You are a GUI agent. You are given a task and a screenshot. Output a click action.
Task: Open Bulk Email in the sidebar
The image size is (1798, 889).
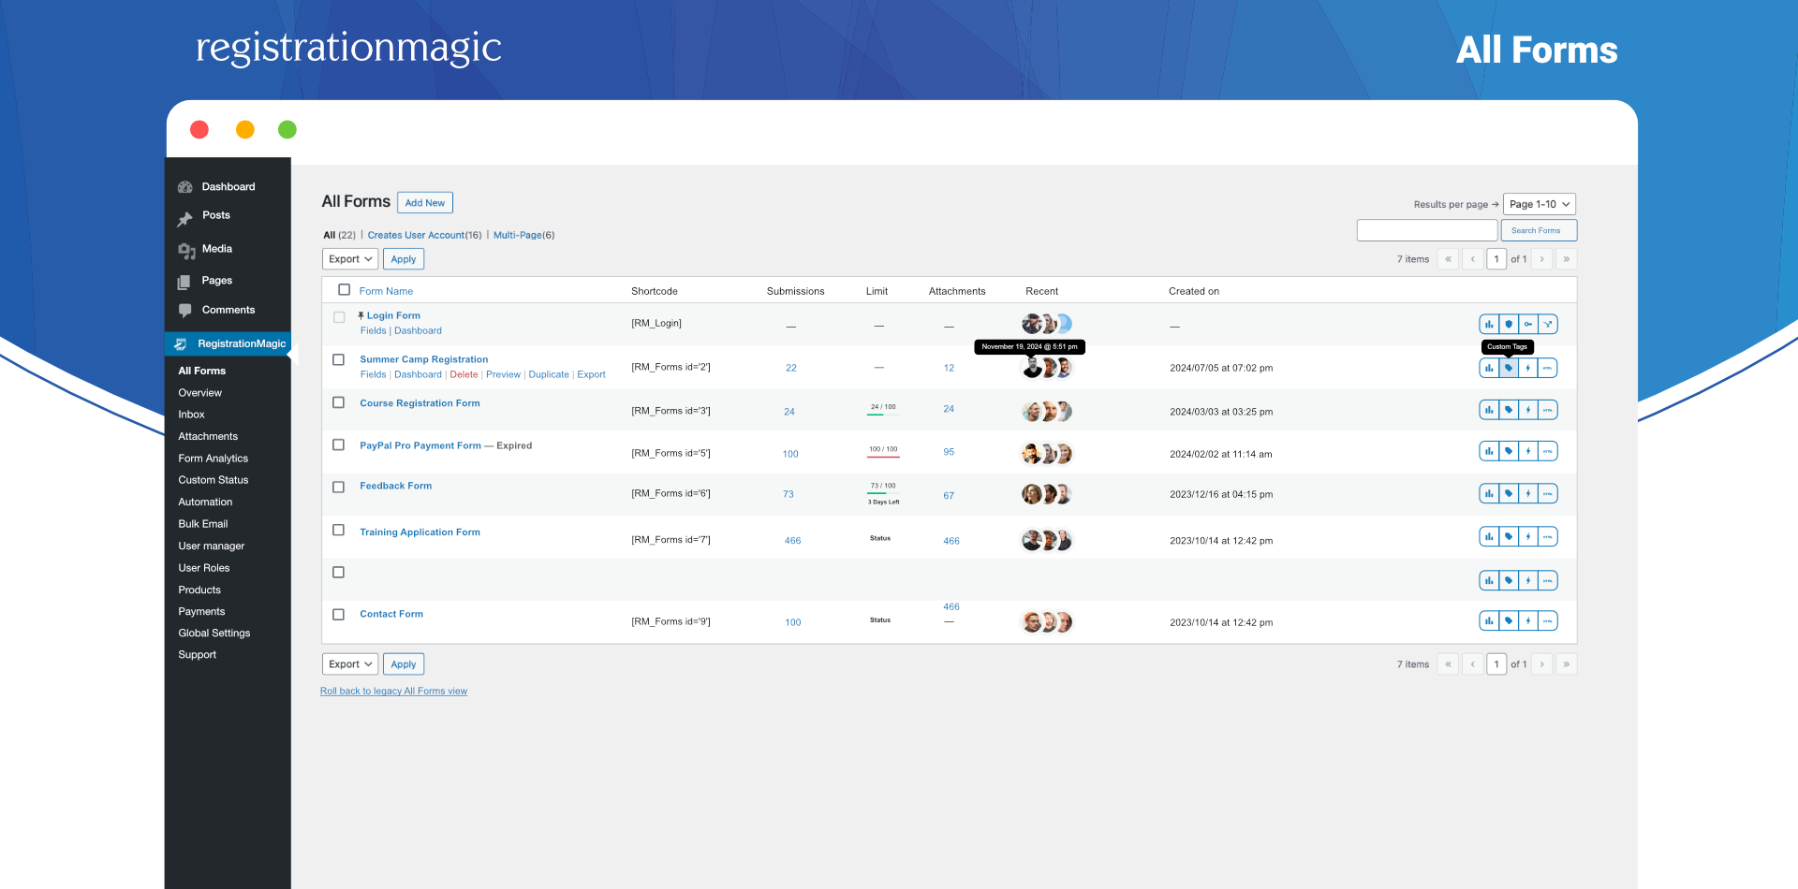(203, 524)
